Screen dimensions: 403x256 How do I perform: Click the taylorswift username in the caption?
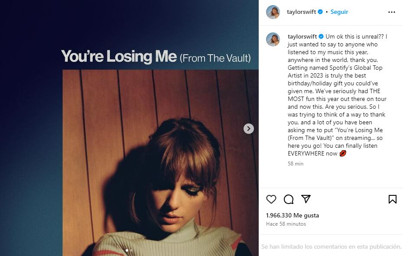pyautogui.click(x=302, y=36)
